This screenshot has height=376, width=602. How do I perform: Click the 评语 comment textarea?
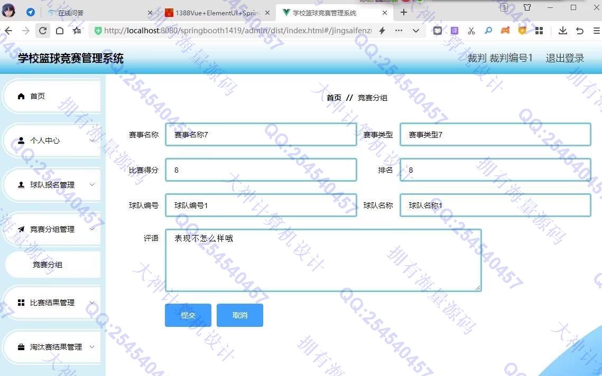(323, 260)
